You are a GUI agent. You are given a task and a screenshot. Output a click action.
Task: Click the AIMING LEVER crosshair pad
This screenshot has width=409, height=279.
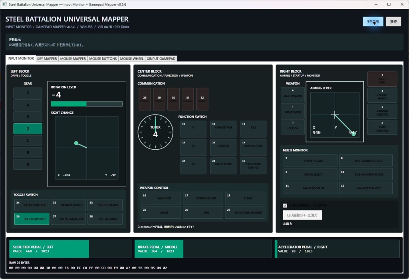(x=335, y=115)
